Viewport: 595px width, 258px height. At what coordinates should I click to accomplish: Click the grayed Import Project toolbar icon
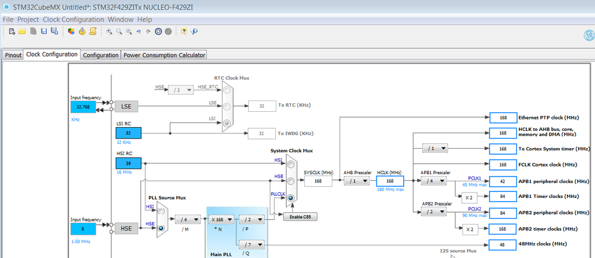coord(33,32)
